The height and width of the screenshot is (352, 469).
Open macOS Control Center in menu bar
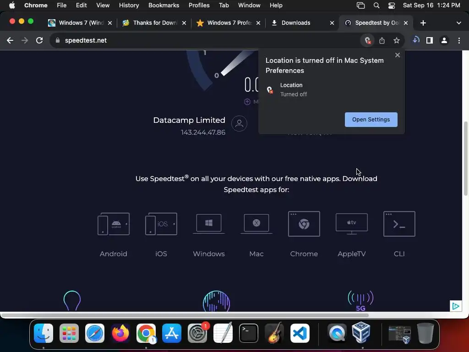pos(392,5)
